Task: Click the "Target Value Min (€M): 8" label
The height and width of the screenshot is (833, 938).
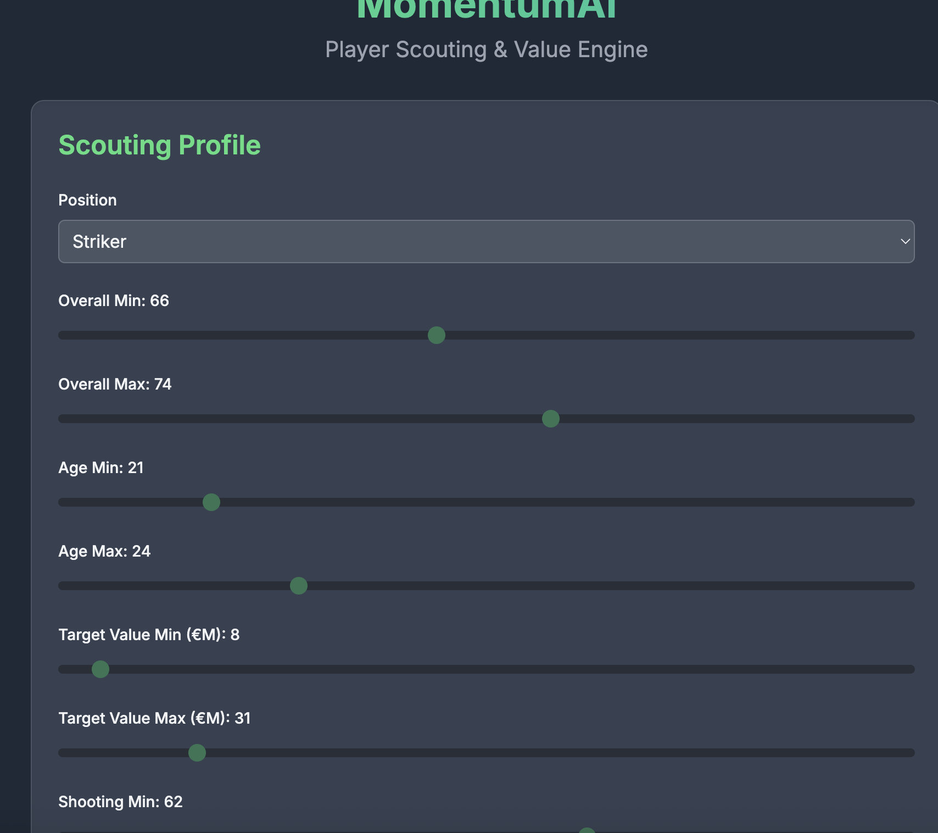Action: click(149, 635)
